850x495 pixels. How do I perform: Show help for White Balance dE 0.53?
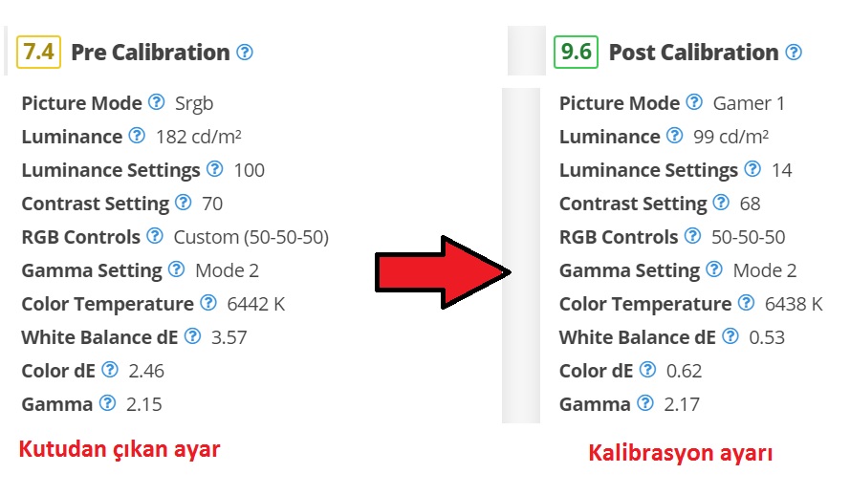[730, 335]
